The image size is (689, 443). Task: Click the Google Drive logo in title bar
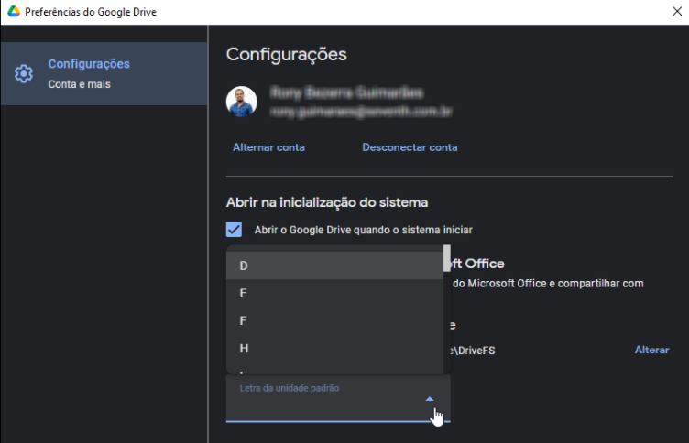point(14,12)
